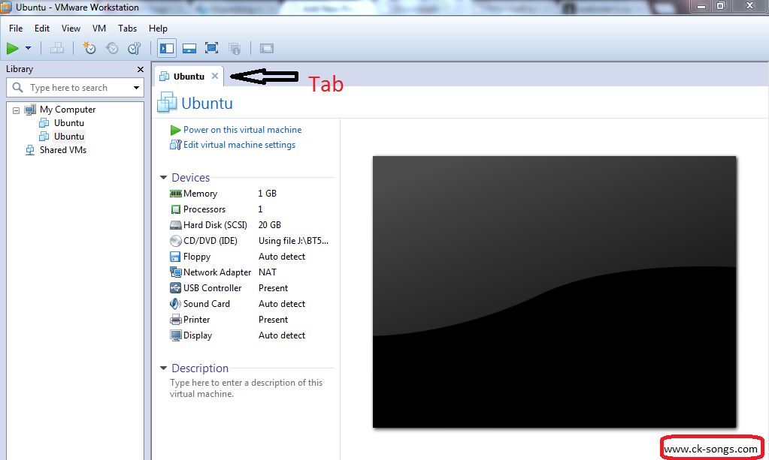769x460 pixels.
Task: Close the Ubuntu tab
Action: (215, 76)
